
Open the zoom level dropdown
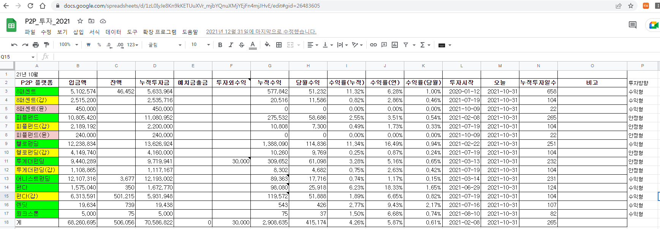[68, 45]
